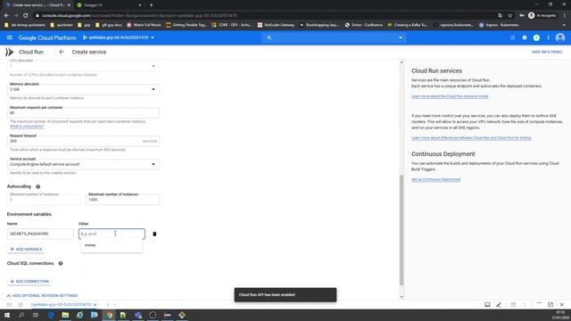Open the three-dot settings menu in header
The width and height of the screenshot is (571, 321).
pyautogui.click(x=548, y=37)
